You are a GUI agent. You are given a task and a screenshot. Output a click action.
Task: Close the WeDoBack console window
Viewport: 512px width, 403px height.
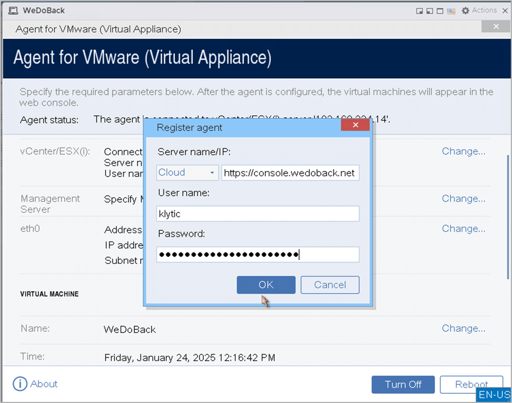[x=505, y=10]
